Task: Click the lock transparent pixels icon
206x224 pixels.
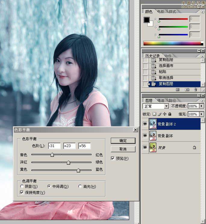Action: point(154,114)
